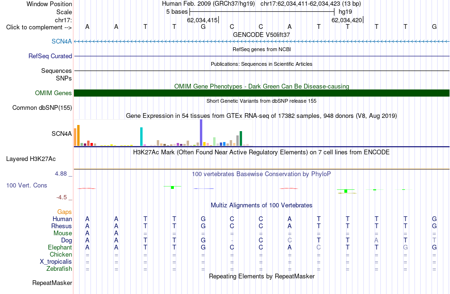Click 'Multiz Alignments of 100 Vertebrates' title
The image size is (450, 294).
[x=261, y=205]
